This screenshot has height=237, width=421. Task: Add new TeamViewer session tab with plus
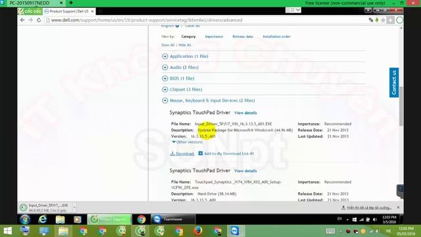click(x=71, y=3)
